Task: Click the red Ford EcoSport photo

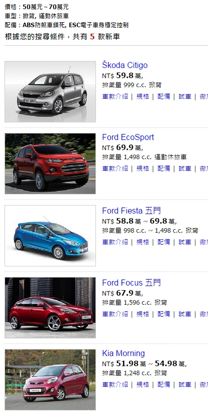Action: coord(50,164)
